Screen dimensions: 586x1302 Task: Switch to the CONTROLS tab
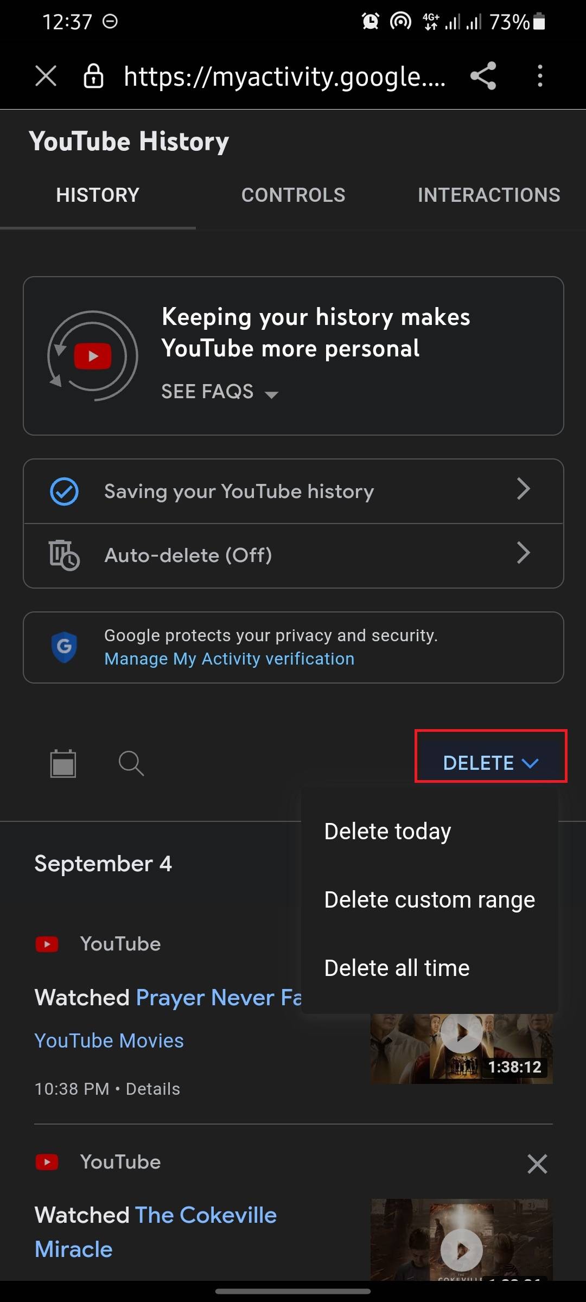click(x=293, y=195)
